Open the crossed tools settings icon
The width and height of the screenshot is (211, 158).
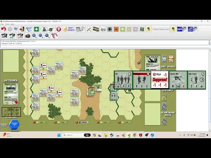89,29
